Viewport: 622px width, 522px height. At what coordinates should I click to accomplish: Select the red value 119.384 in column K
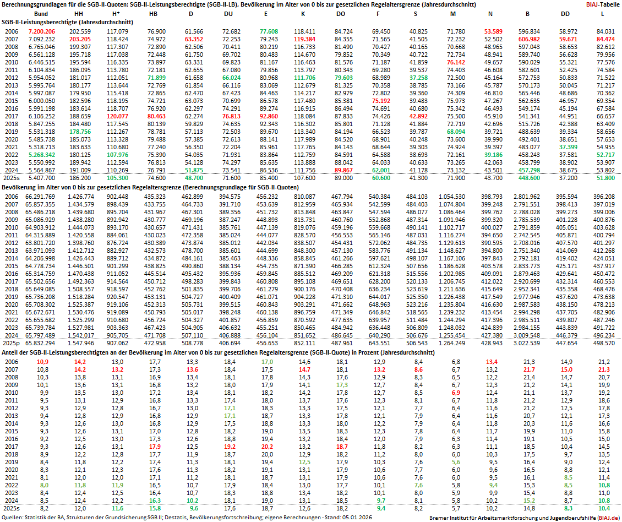tap(304, 39)
